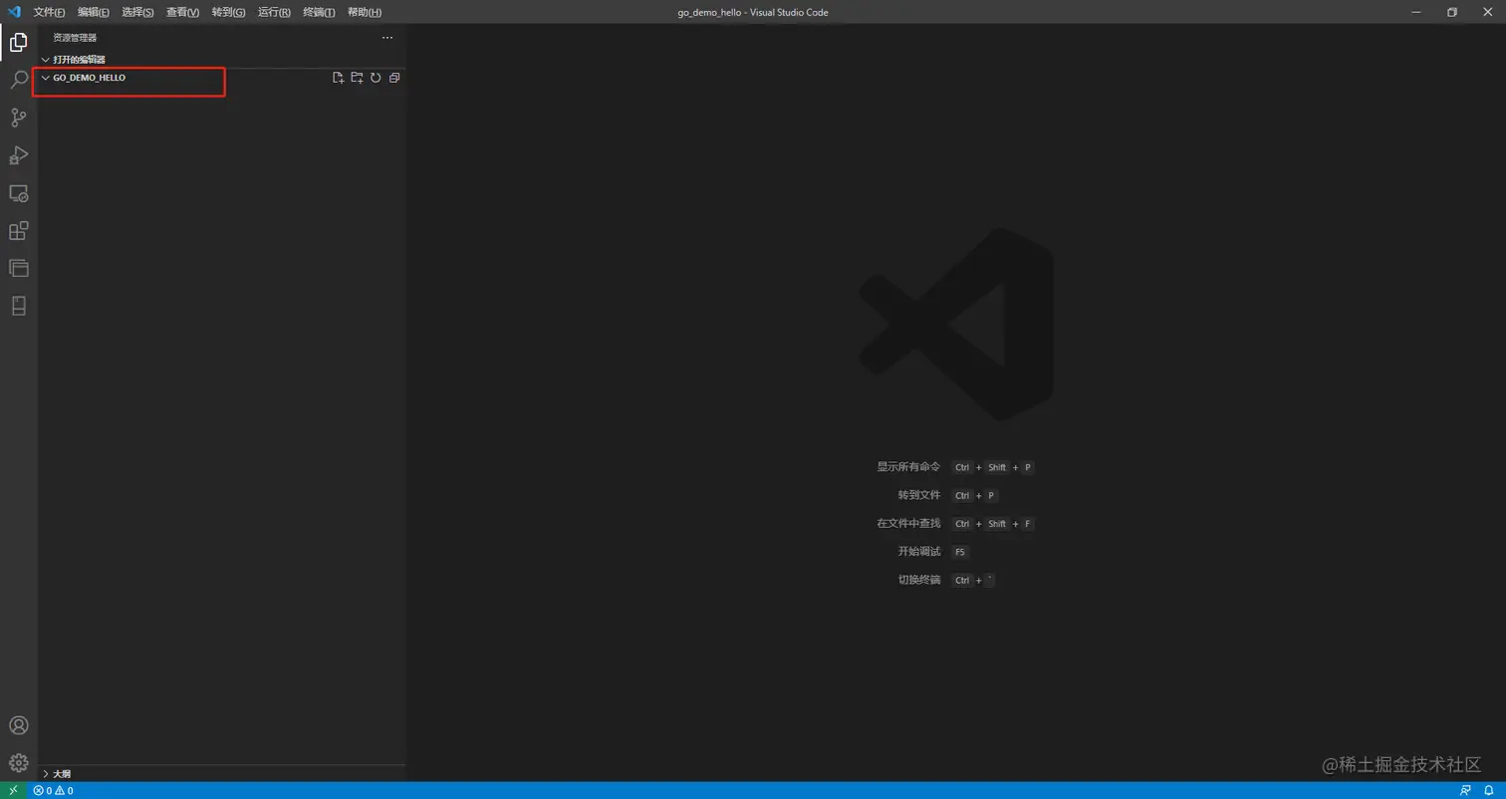Image resolution: width=1506 pixels, height=799 pixels.
Task: Open the 终端(T) menu
Action: pyautogui.click(x=319, y=12)
